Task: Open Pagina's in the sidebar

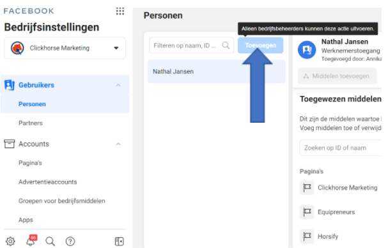Action: pos(30,163)
